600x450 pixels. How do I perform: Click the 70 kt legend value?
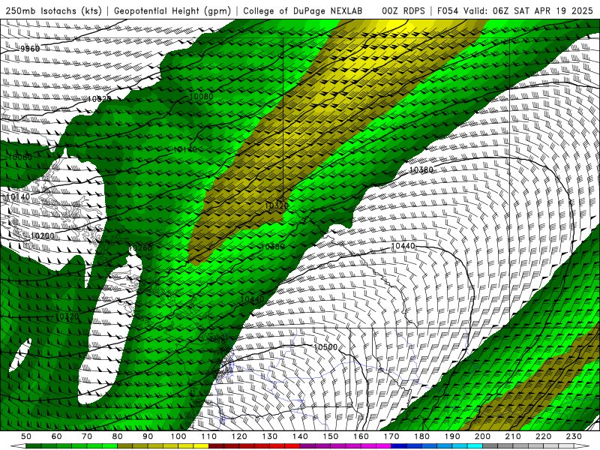(87, 436)
